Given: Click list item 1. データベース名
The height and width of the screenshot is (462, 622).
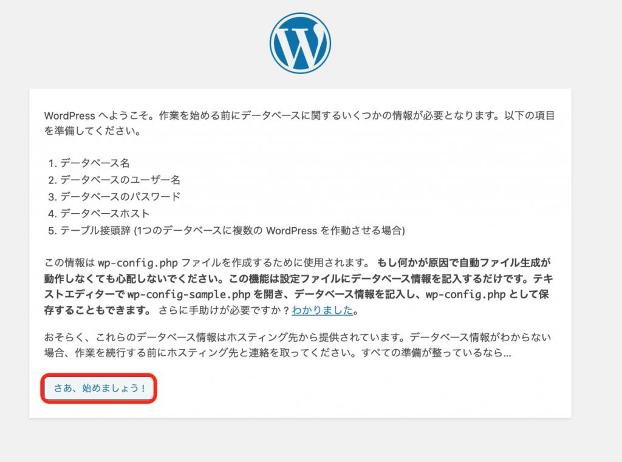Looking at the screenshot, I should (89, 163).
